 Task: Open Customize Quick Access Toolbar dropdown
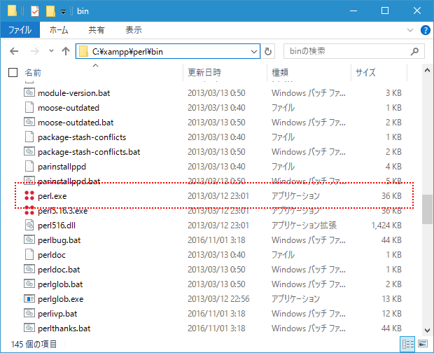pos(64,12)
